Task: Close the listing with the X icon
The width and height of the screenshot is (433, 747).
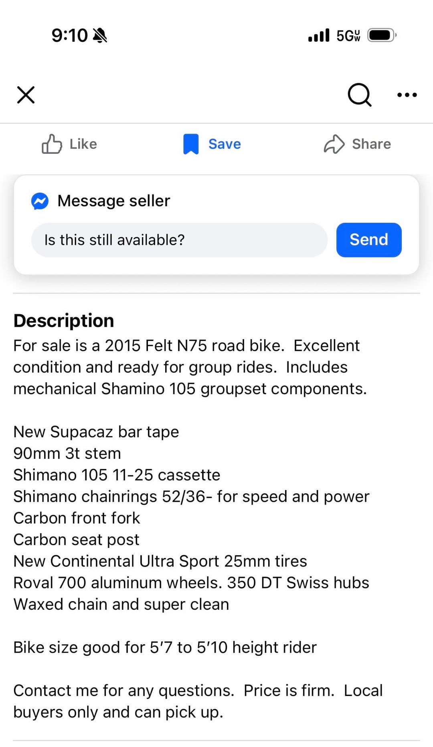Action: point(26,95)
